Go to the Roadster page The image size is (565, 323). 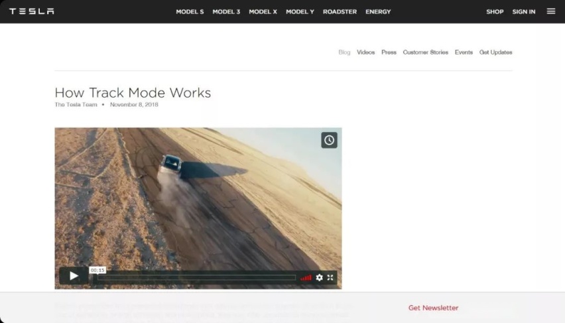(x=340, y=11)
